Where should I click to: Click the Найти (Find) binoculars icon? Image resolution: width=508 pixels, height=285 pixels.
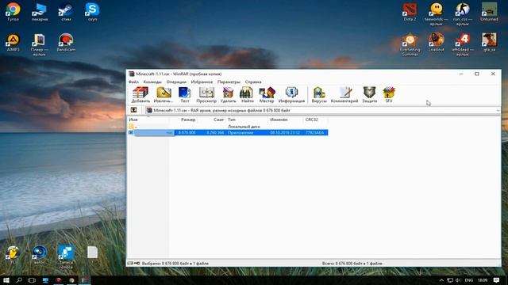(x=247, y=95)
